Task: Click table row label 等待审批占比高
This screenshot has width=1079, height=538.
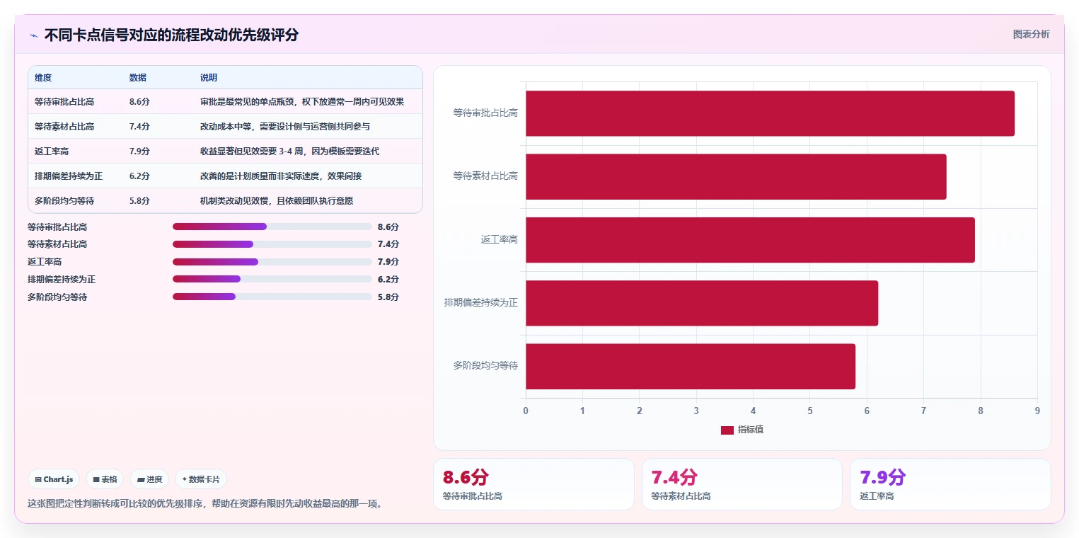Action: pyautogui.click(x=64, y=101)
